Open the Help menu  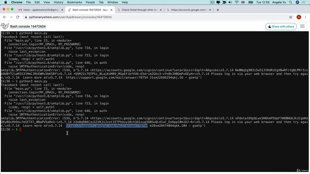click(125, 2)
